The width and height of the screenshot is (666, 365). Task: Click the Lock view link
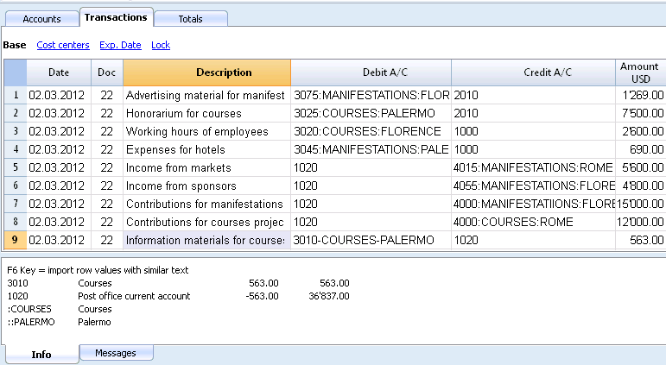(x=161, y=45)
